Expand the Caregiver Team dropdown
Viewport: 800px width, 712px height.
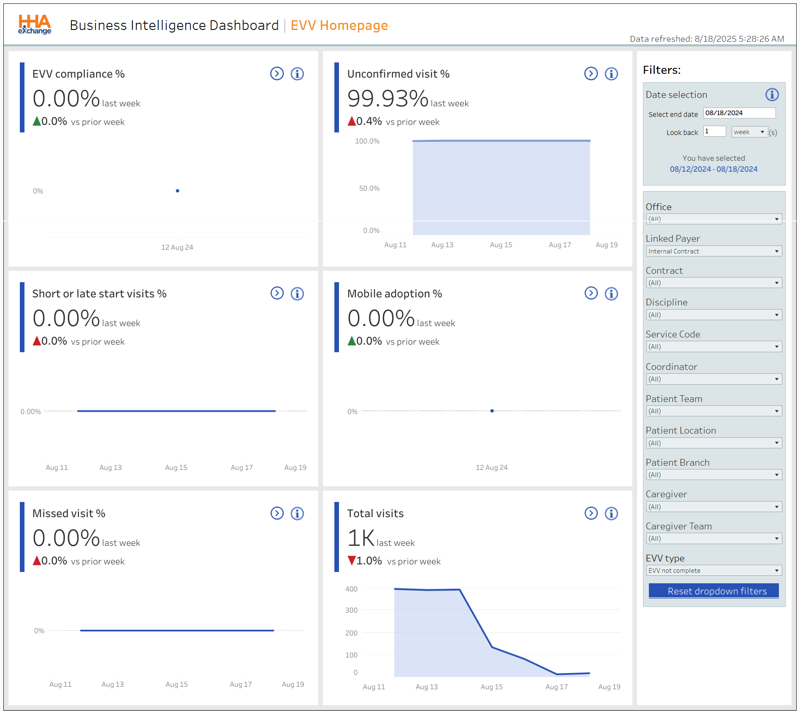pos(713,539)
